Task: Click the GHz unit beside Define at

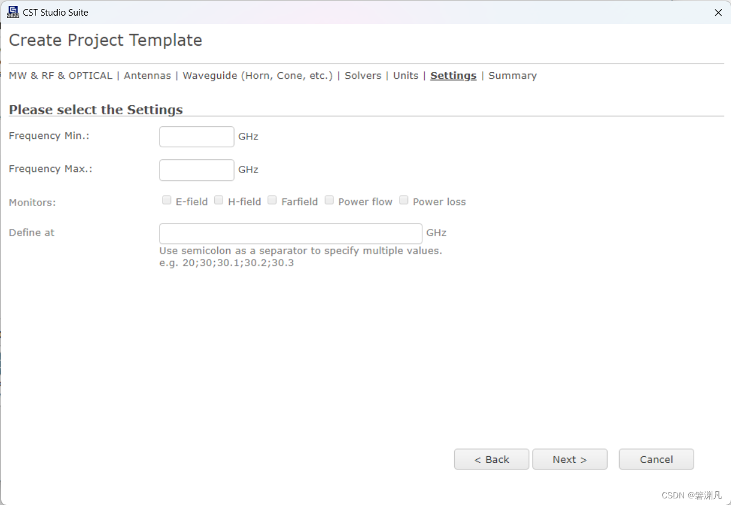Action: (437, 233)
